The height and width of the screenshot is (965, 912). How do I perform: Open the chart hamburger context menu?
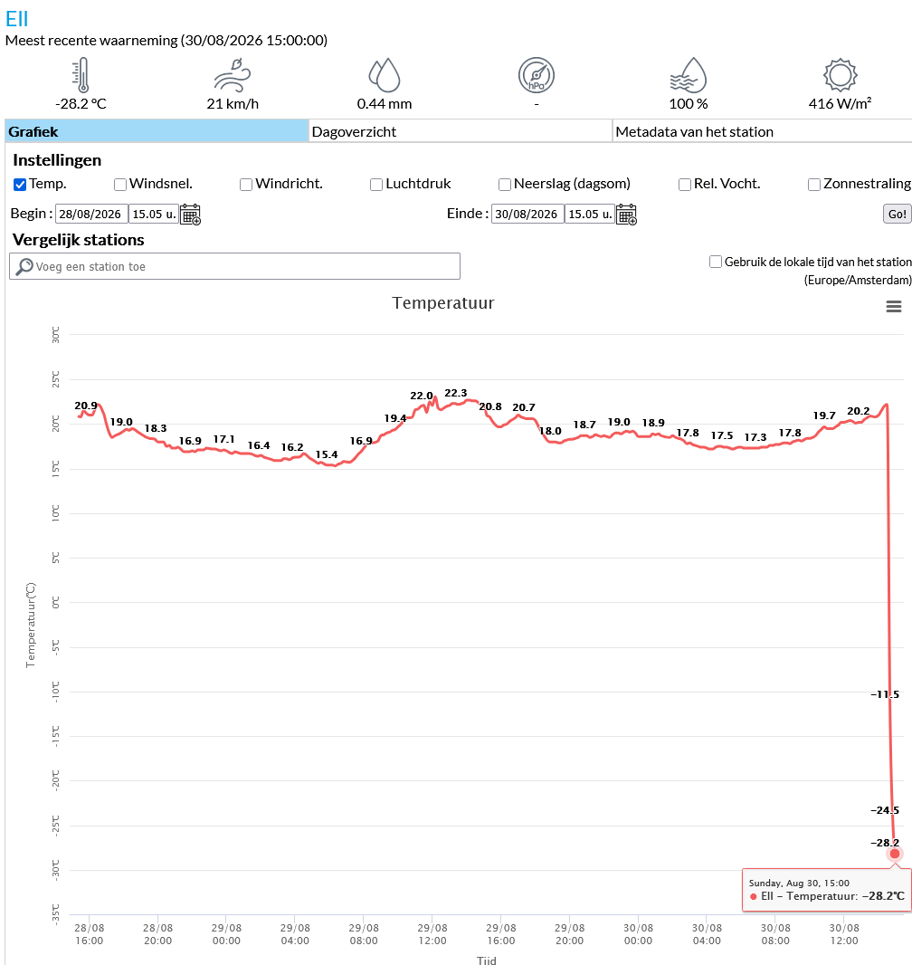click(894, 307)
